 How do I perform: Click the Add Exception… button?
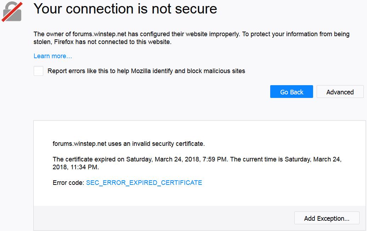click(x=327, y=218)
